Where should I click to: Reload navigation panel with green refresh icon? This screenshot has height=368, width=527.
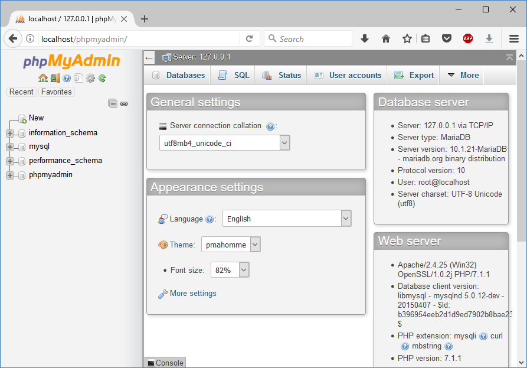(102, 78)
